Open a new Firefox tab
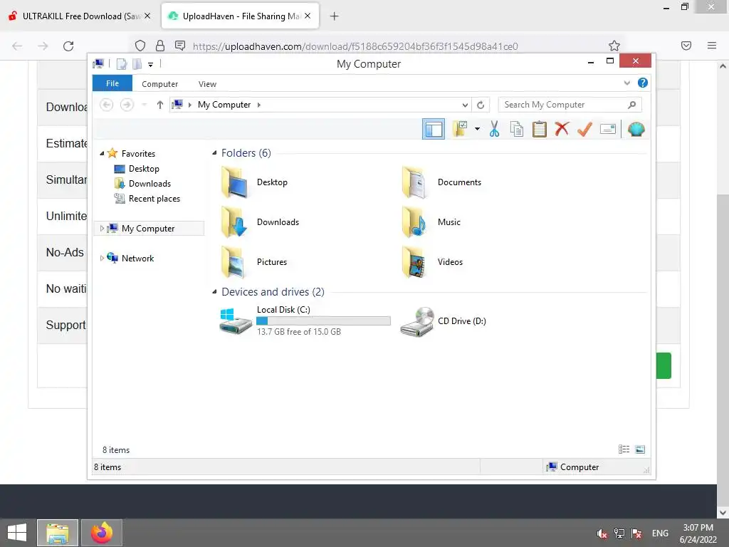 click(x=335, y=16)
